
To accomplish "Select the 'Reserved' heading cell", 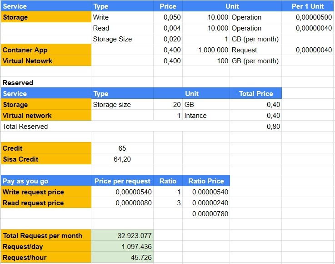I will pos(46,82).
